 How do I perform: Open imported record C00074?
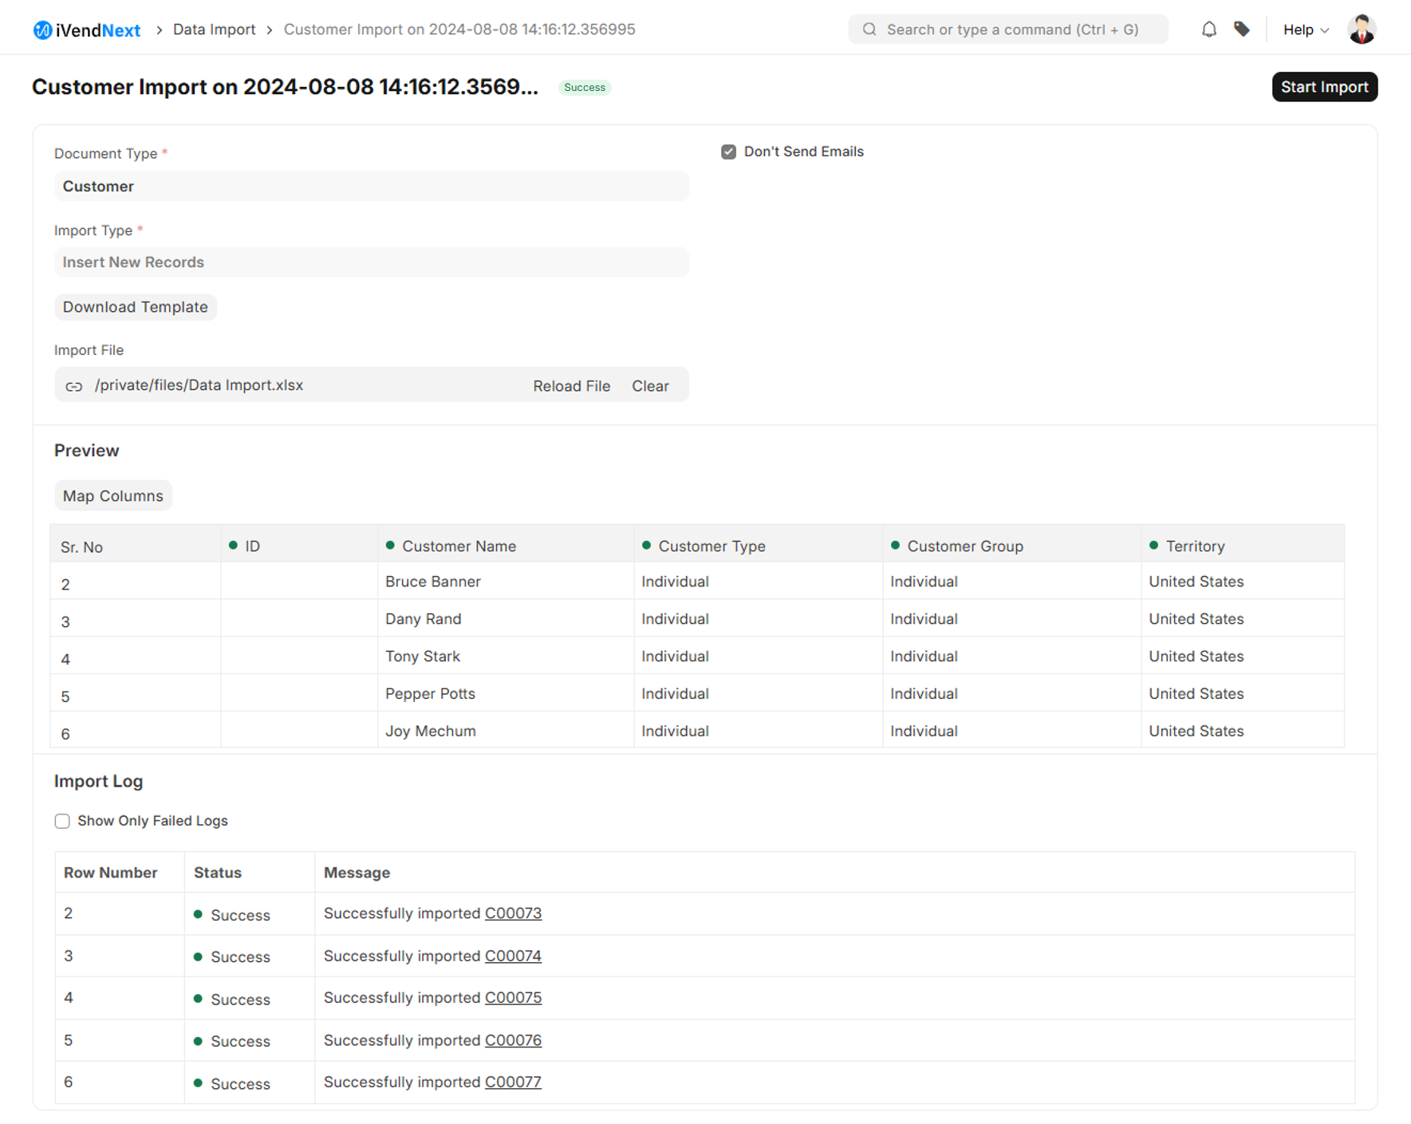(513, 956)
